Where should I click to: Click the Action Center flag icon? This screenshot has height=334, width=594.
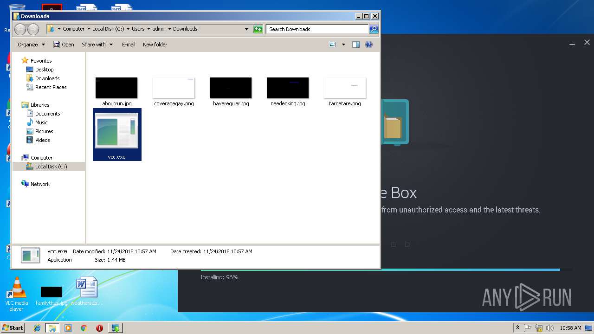(528, 328)
